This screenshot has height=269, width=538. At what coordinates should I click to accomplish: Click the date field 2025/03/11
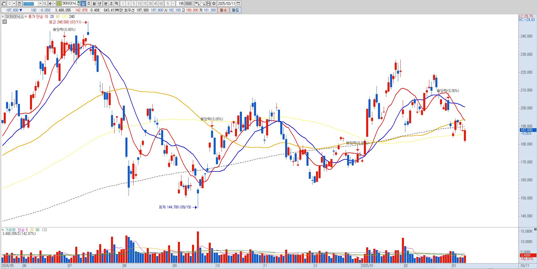[226, 3]
